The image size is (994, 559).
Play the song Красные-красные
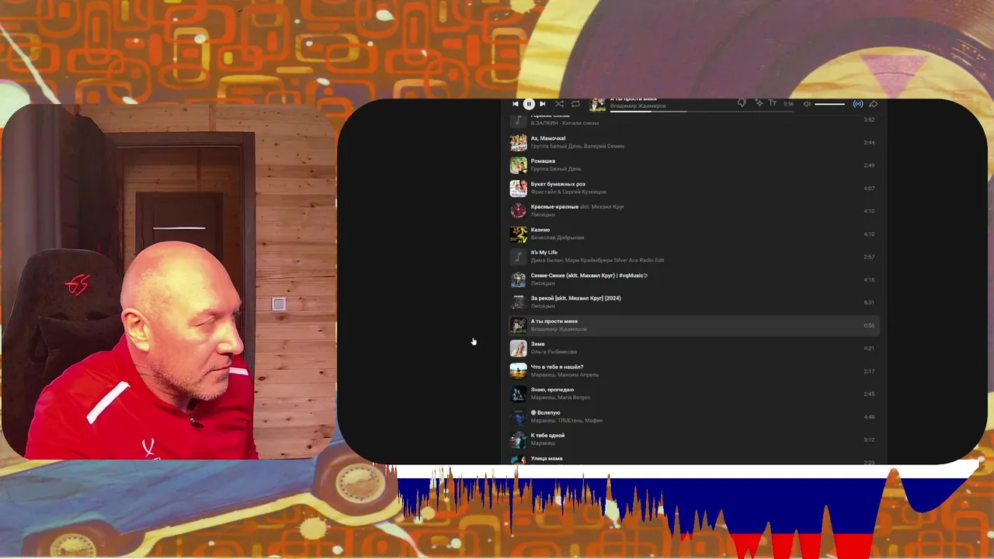[554, 207]
